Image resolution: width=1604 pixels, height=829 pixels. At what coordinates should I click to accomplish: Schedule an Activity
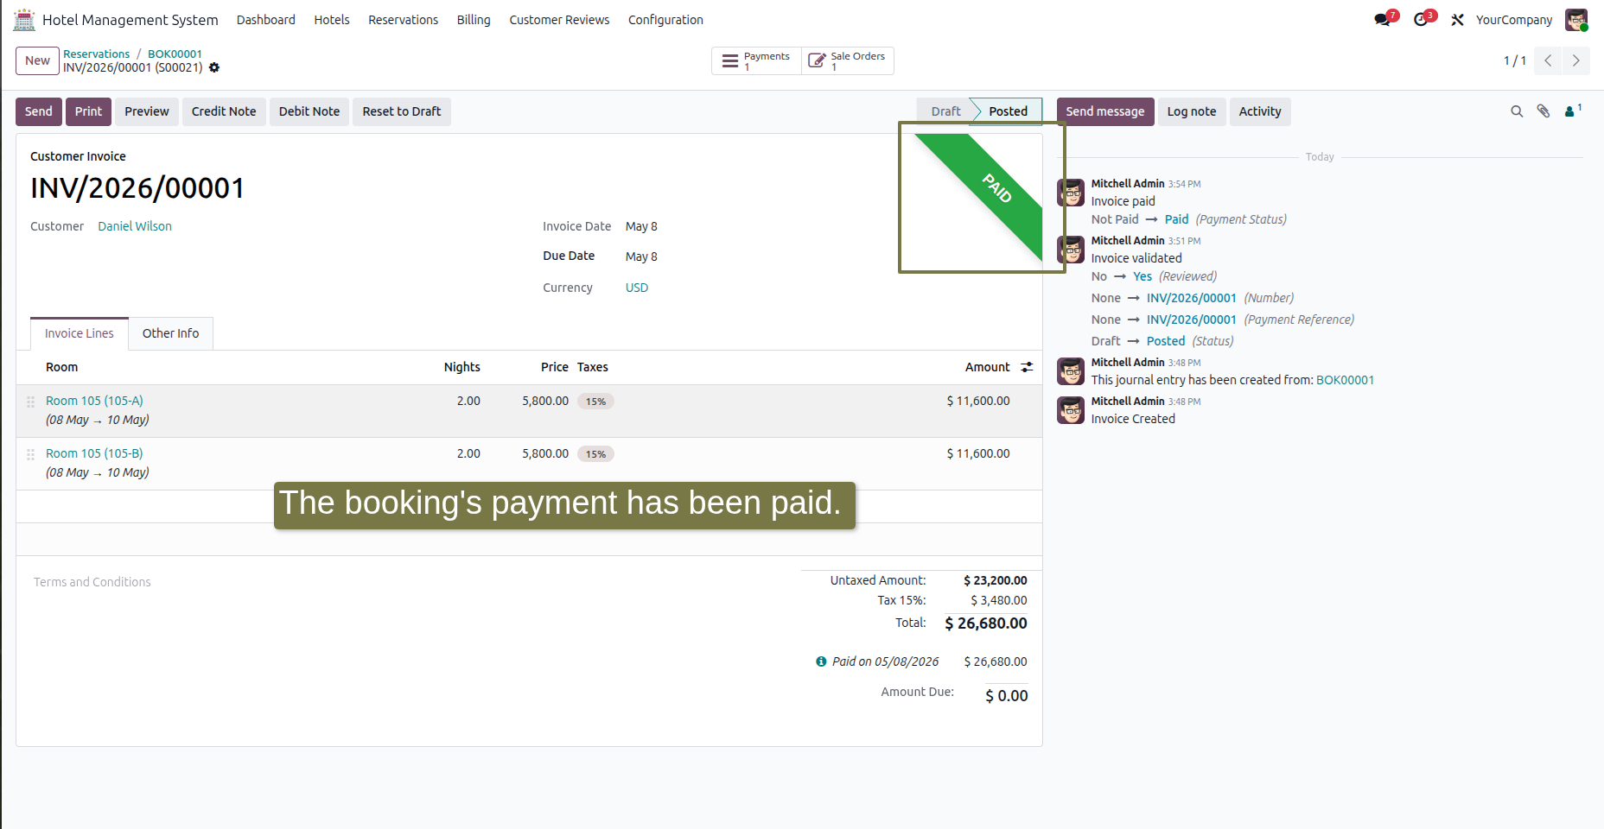[1260, 111]
